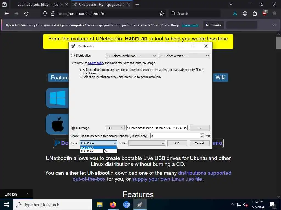Image resolution: width=281 pixels, height=210 pixels.
Task: Click the ISO file path field
Action: point(157,128)
